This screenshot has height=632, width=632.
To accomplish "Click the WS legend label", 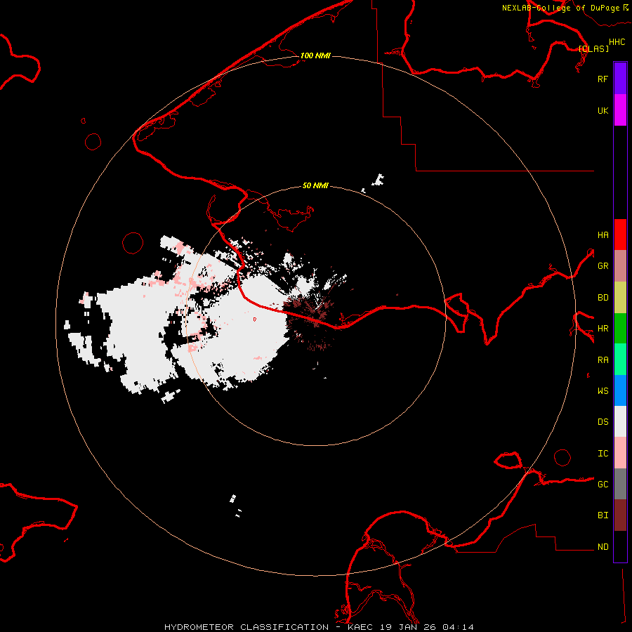I will [x=603, y=390].
